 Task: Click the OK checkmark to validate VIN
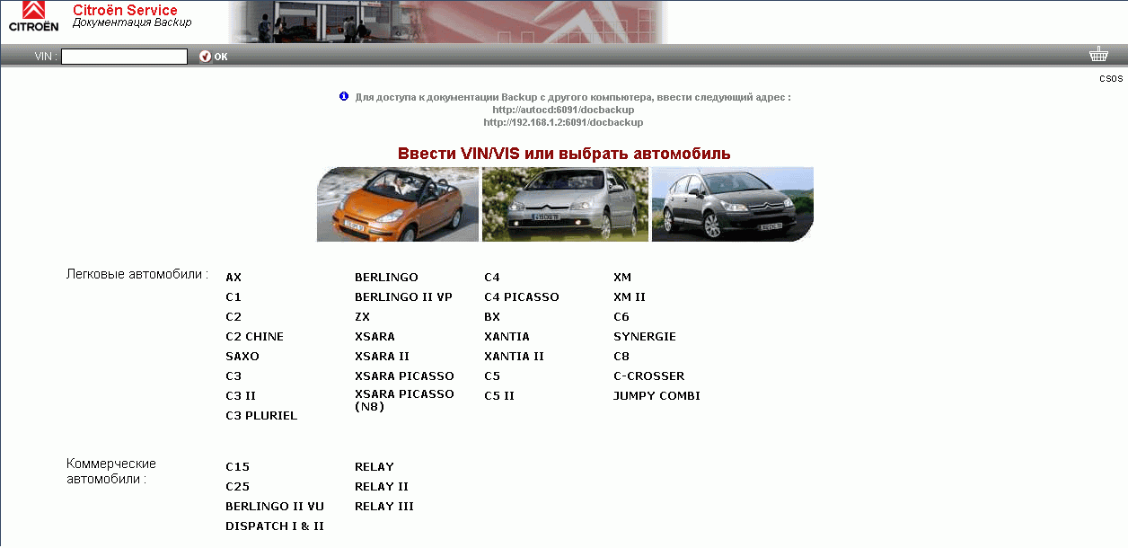point(213,56)
